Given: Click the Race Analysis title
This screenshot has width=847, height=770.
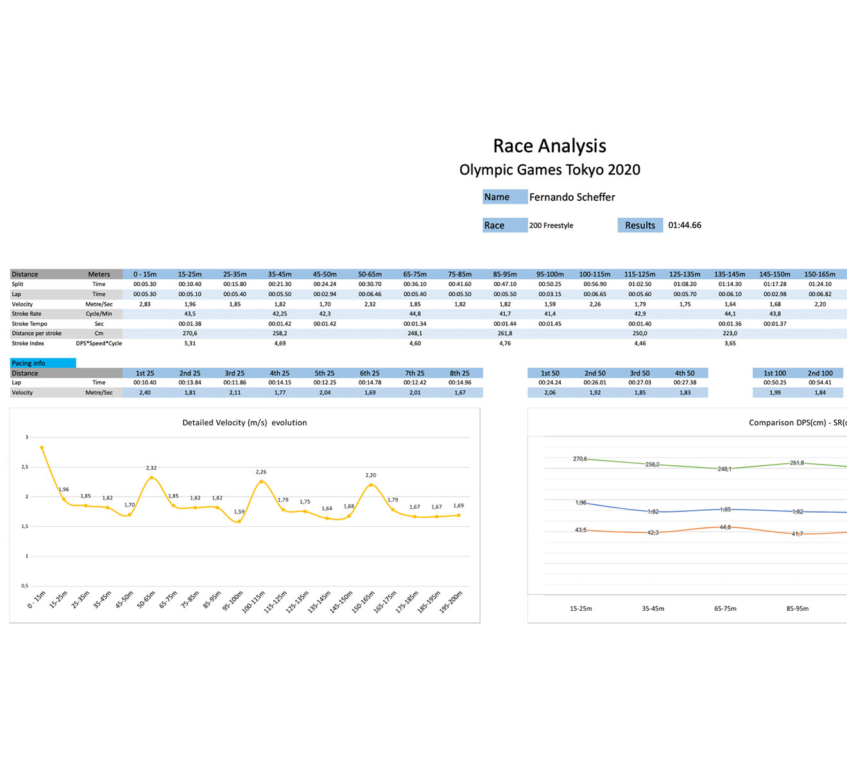Looking at the screenshot, I should (x=549, y=146).
